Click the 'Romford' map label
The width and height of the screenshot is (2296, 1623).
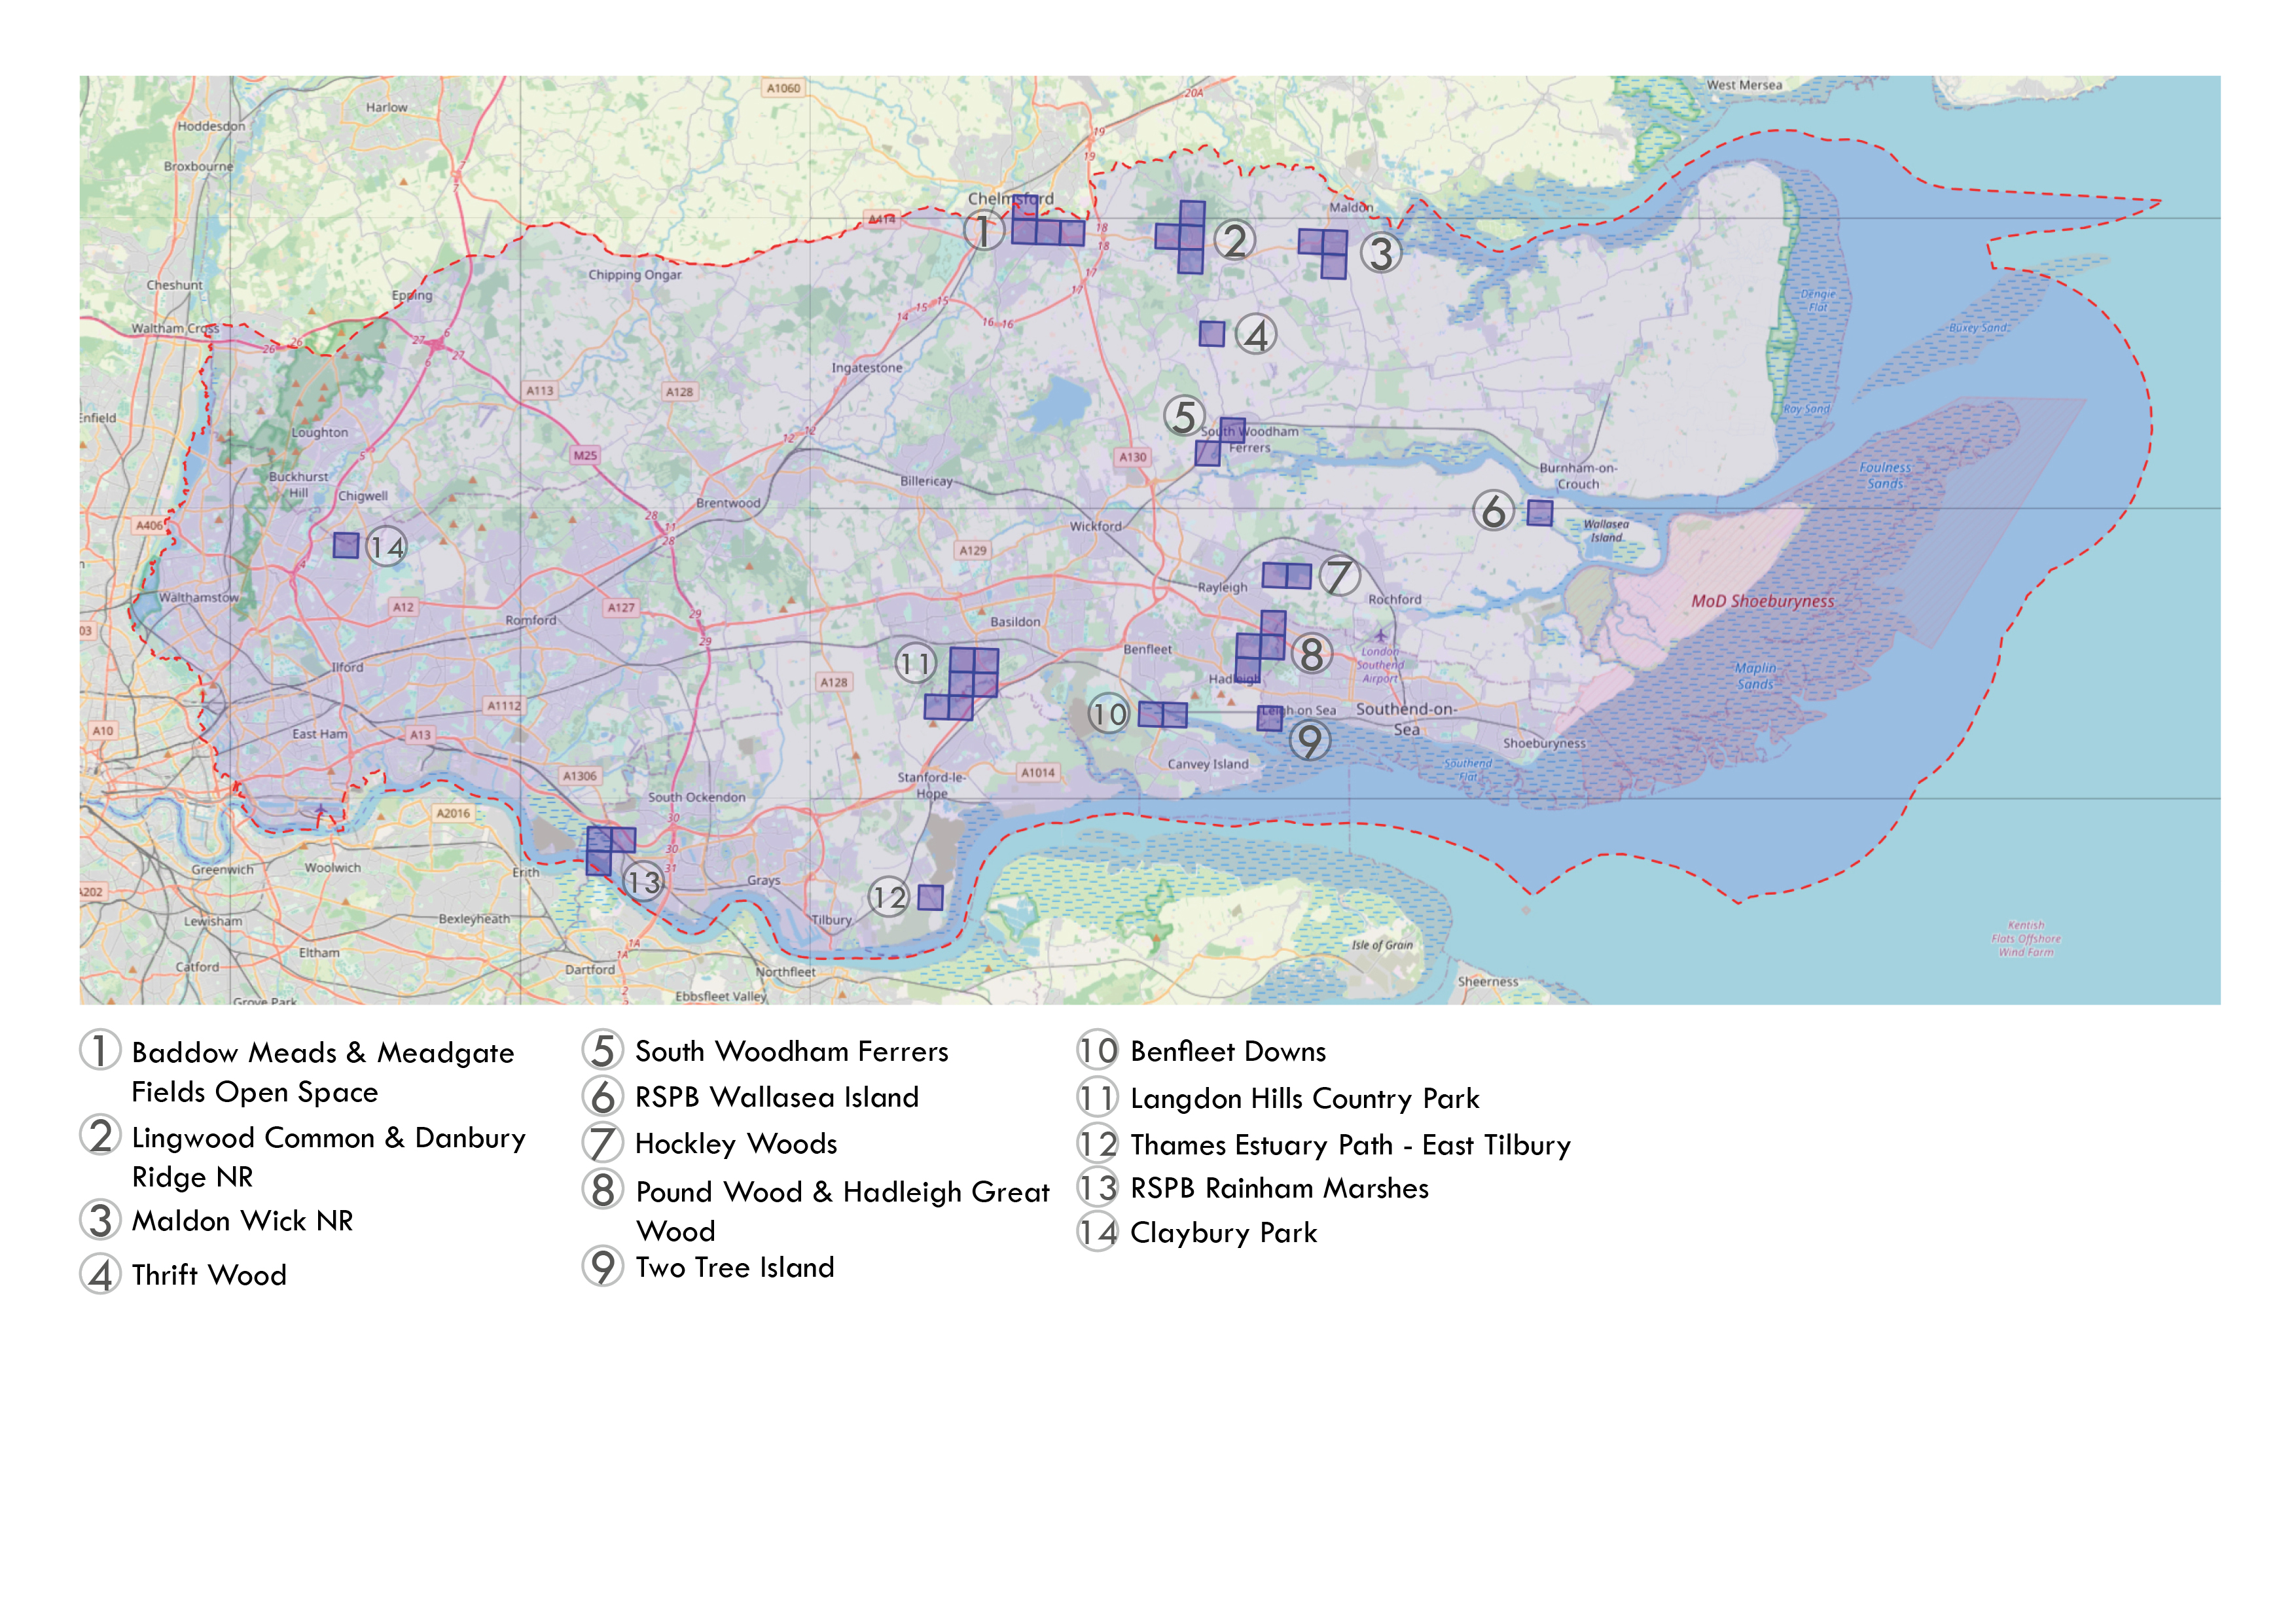click(531, 620)
